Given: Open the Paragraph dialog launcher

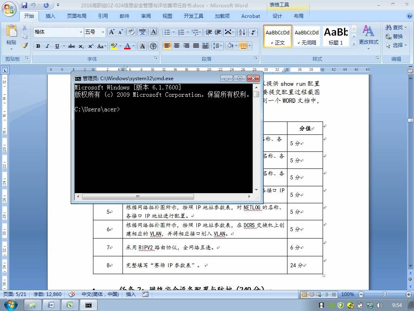Looking at the screenshot, I should [256, 58].
